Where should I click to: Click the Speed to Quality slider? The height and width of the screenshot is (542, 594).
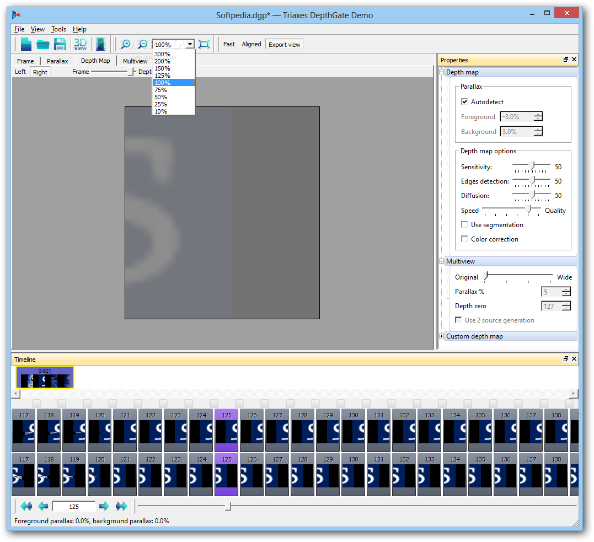coord(511,210)
